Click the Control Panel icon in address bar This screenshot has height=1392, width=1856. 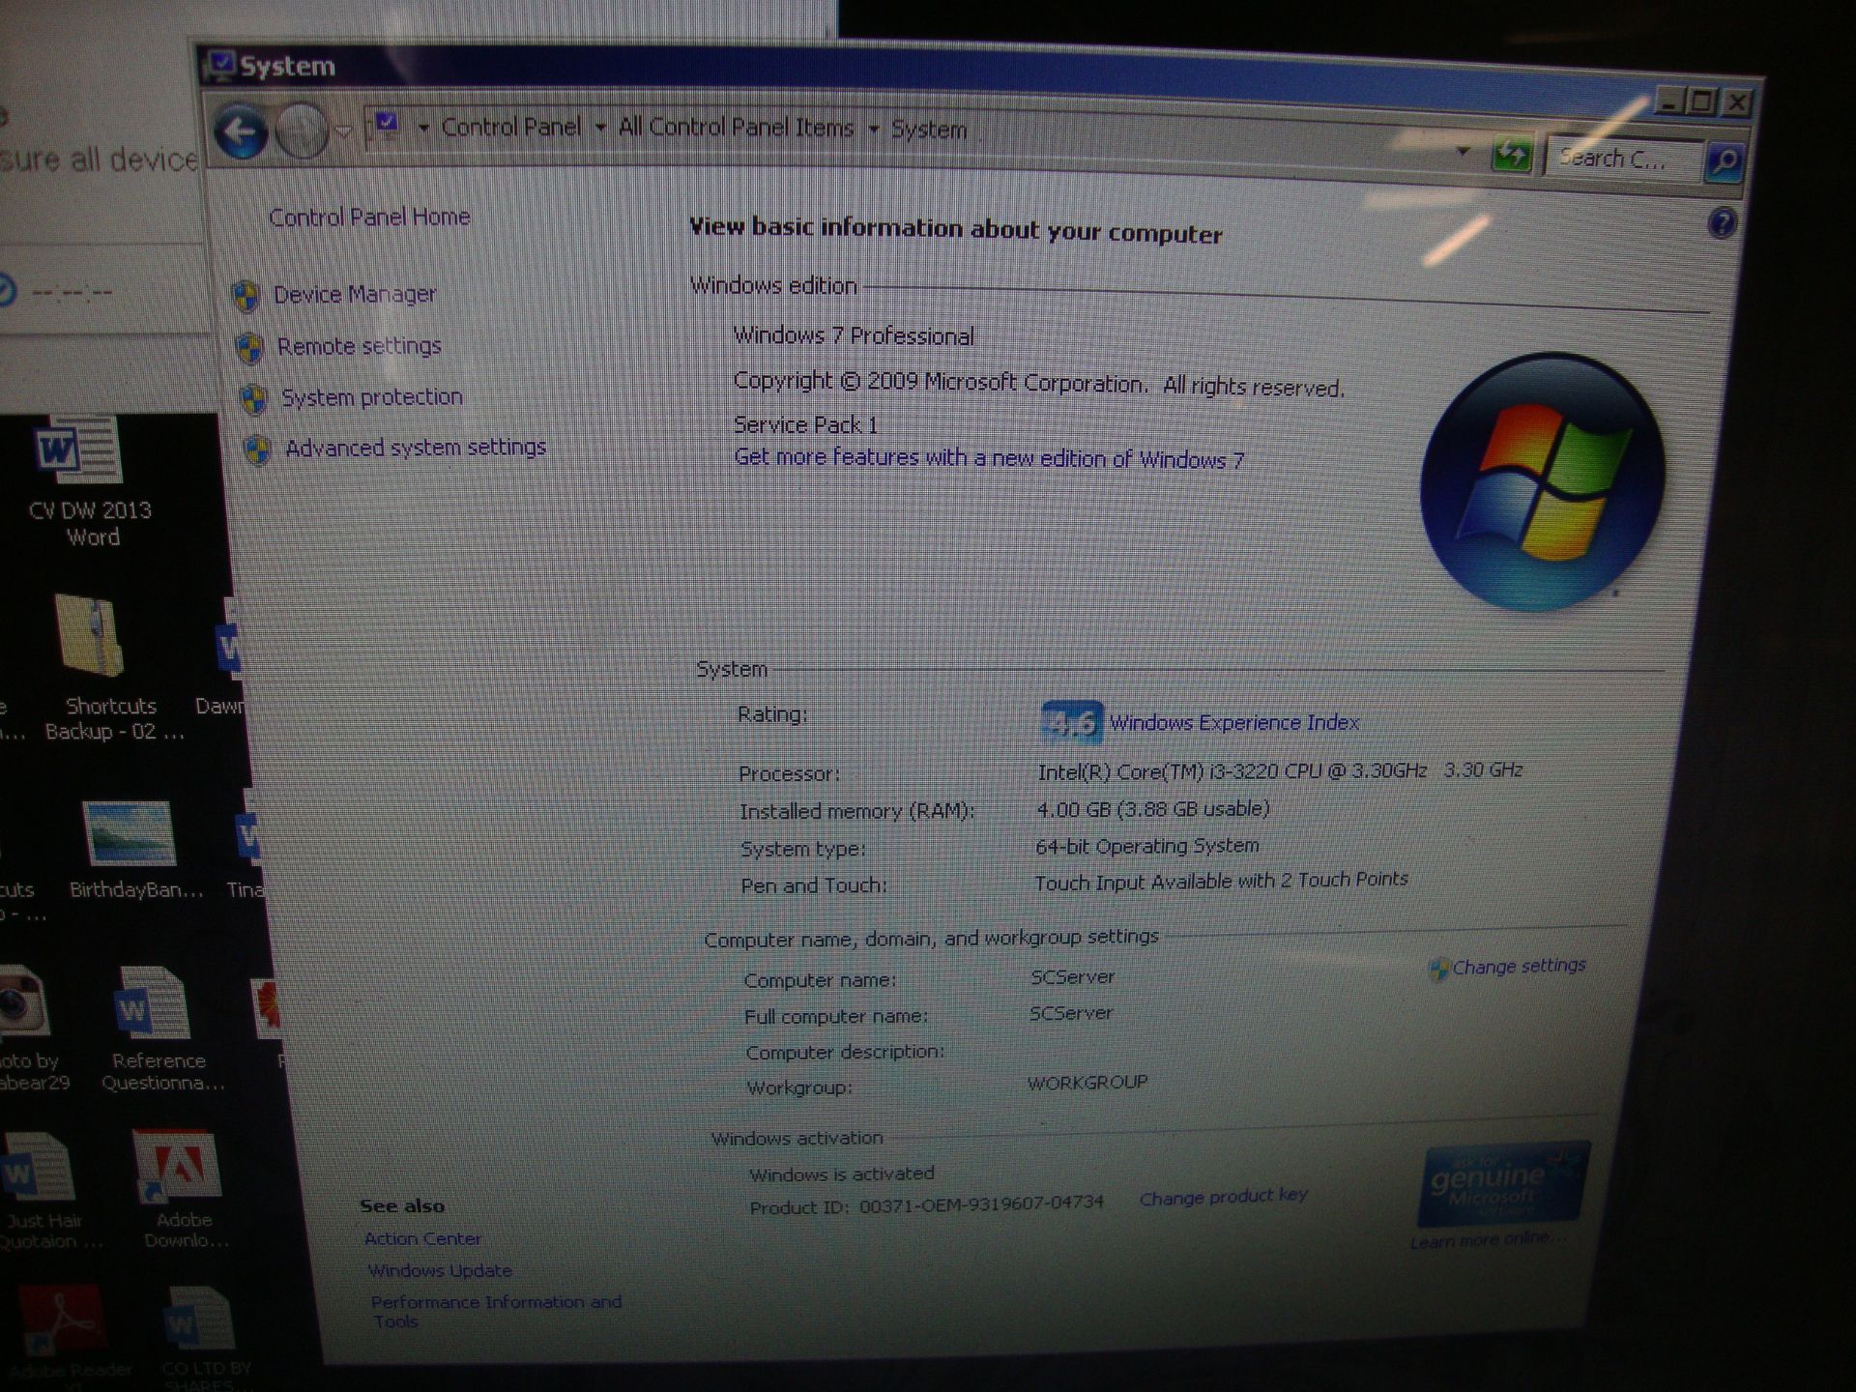(387, 127)
